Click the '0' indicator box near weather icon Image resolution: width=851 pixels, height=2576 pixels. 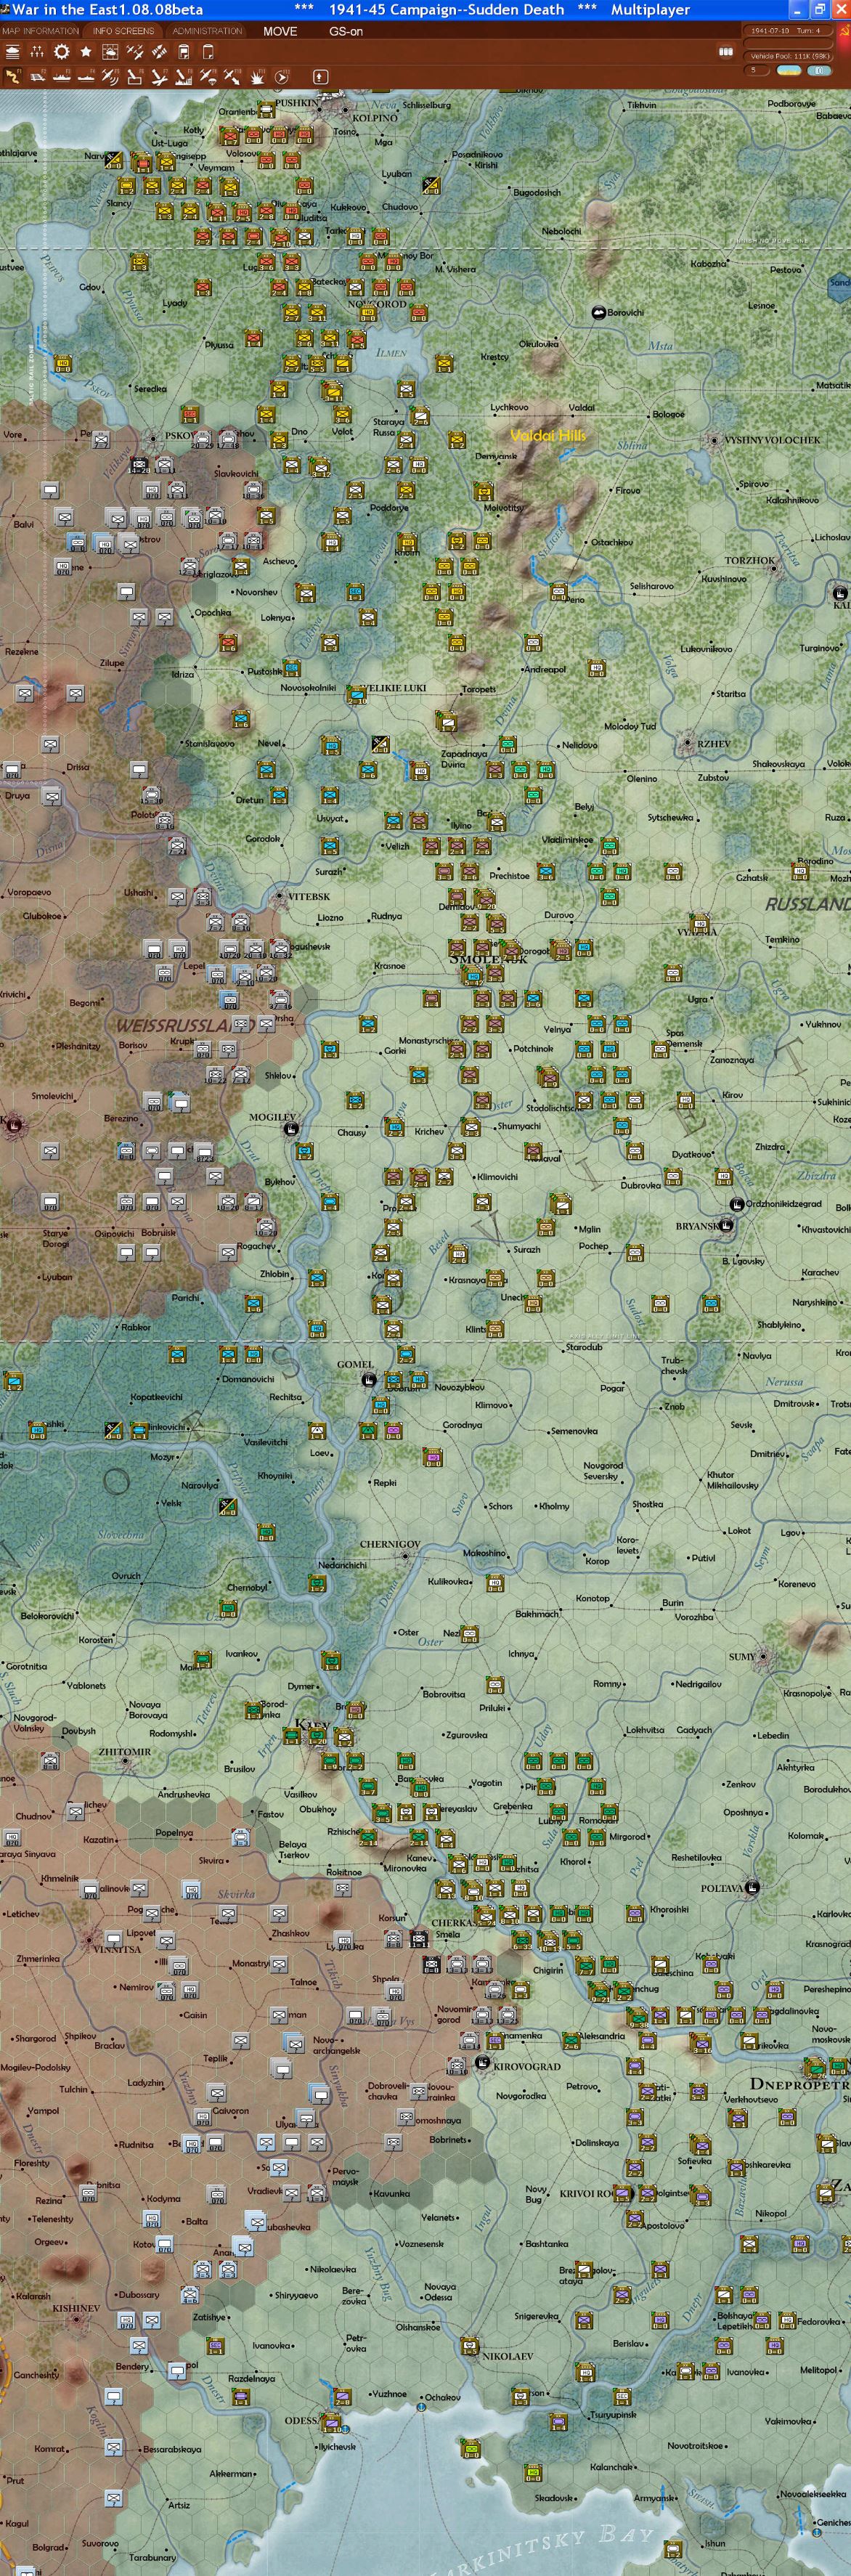820,71
